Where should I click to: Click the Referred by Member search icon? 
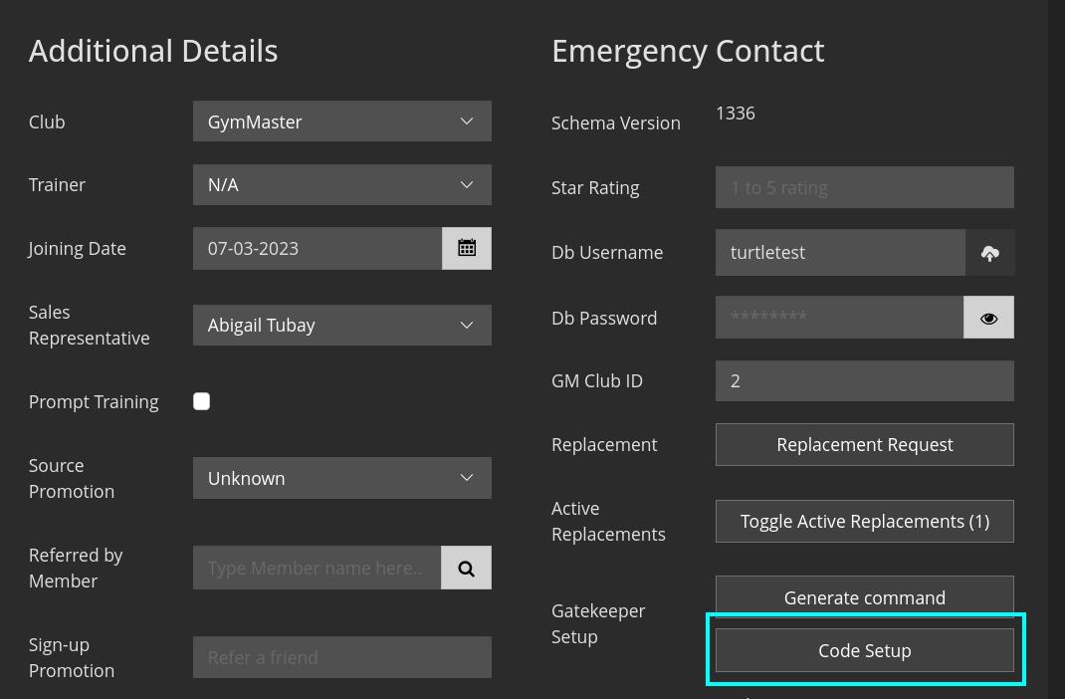pos(466,568)
